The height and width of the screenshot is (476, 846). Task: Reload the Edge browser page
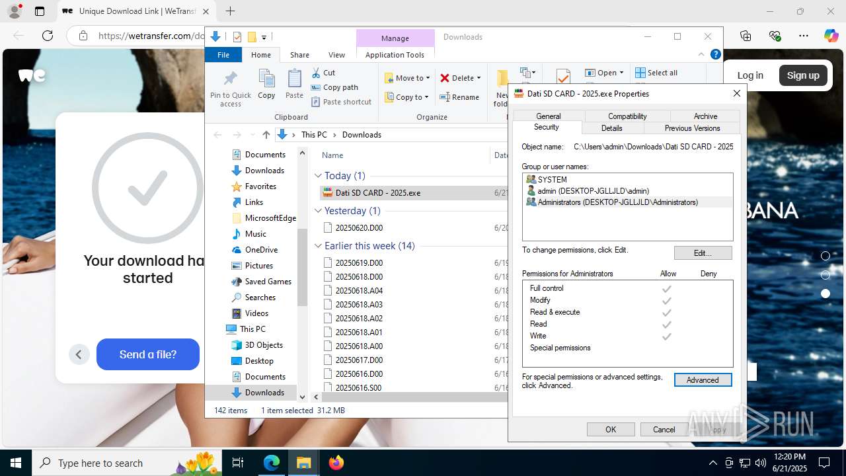coord(48,36)
